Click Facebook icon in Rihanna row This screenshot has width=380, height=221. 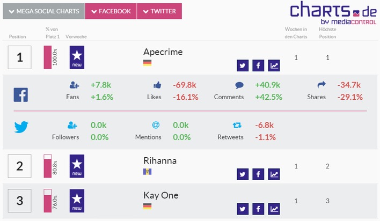[x=258, y=174]
